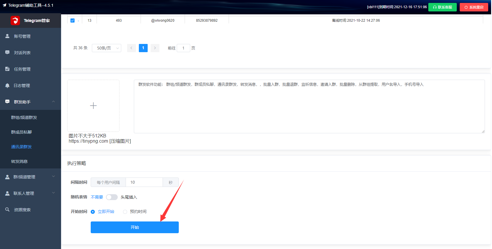Expand the 联系人管理 chevron
Image resolution: width=492 pixels, height=249 pixels.
tap(53, 193)
